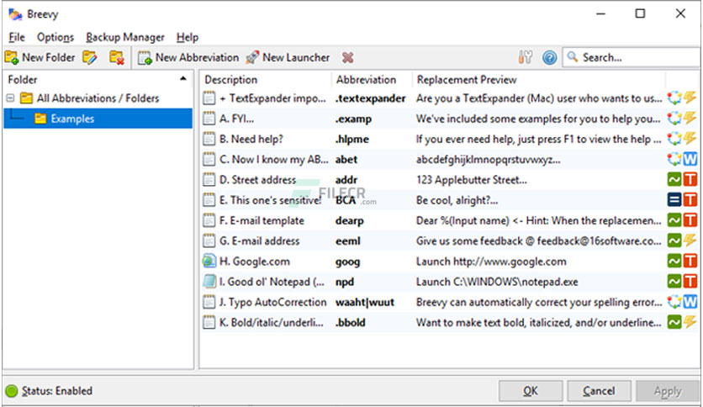Click the 'waaht|wuut' abbreviation cell
Screen dimensions: 703x407
[364, 302]
